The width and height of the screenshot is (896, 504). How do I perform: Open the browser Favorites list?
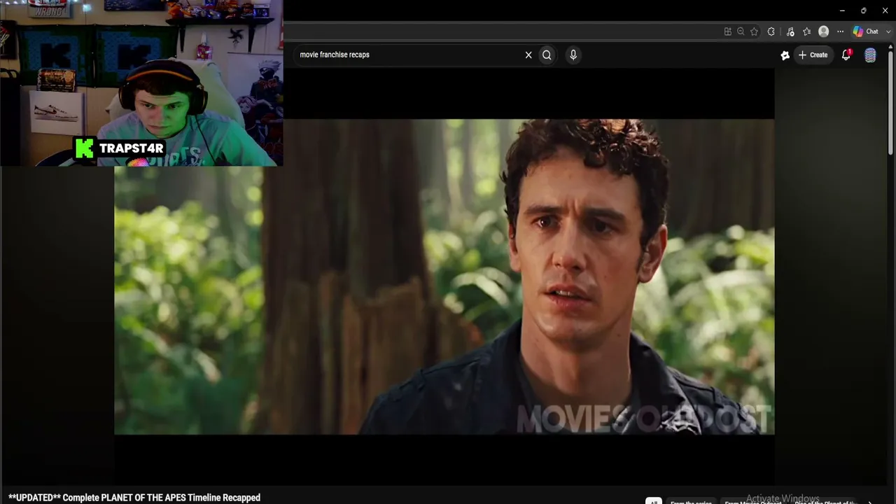click(806, 31)
